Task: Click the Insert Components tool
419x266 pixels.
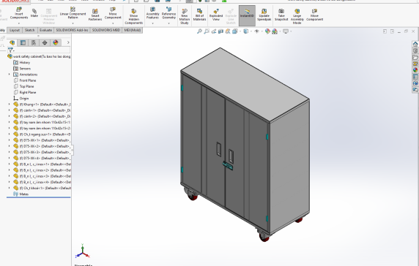Action: click(x=19, y=14)
